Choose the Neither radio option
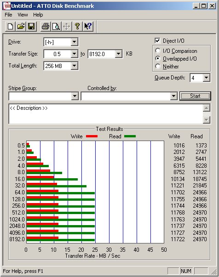 click(x=158, y=66)
